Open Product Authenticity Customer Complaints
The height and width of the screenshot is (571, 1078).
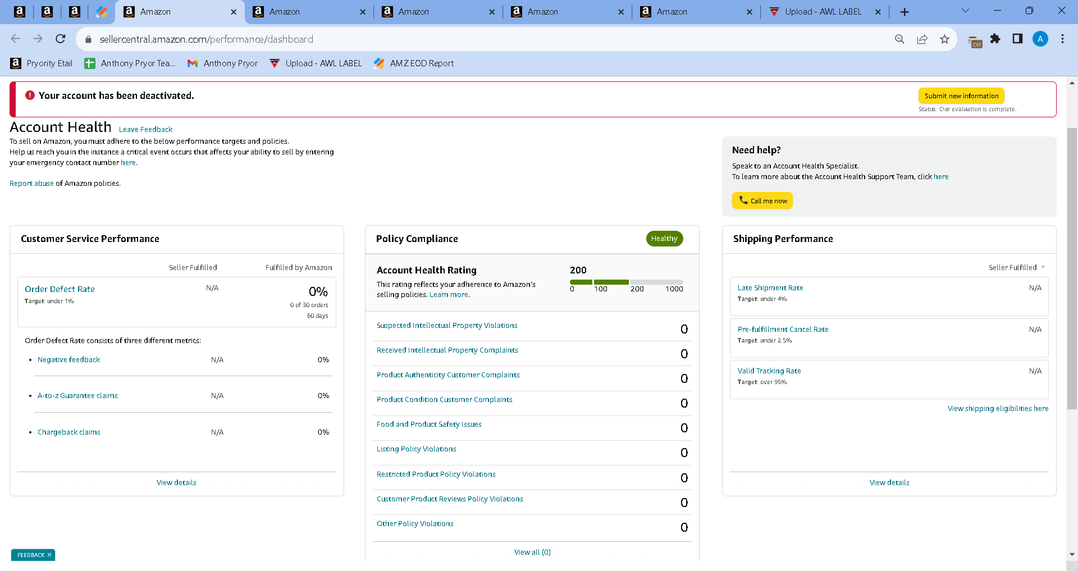tap(448, 375)
